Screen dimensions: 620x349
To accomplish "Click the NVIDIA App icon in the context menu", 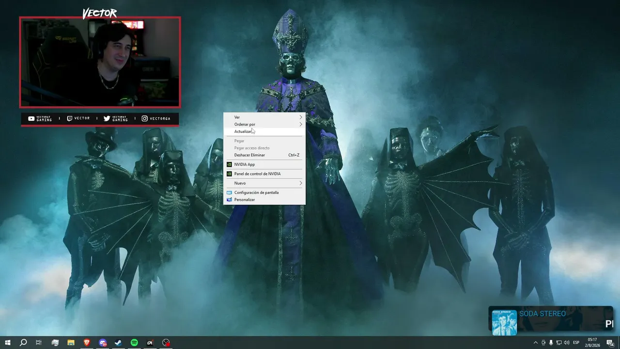I will [230, 164].
